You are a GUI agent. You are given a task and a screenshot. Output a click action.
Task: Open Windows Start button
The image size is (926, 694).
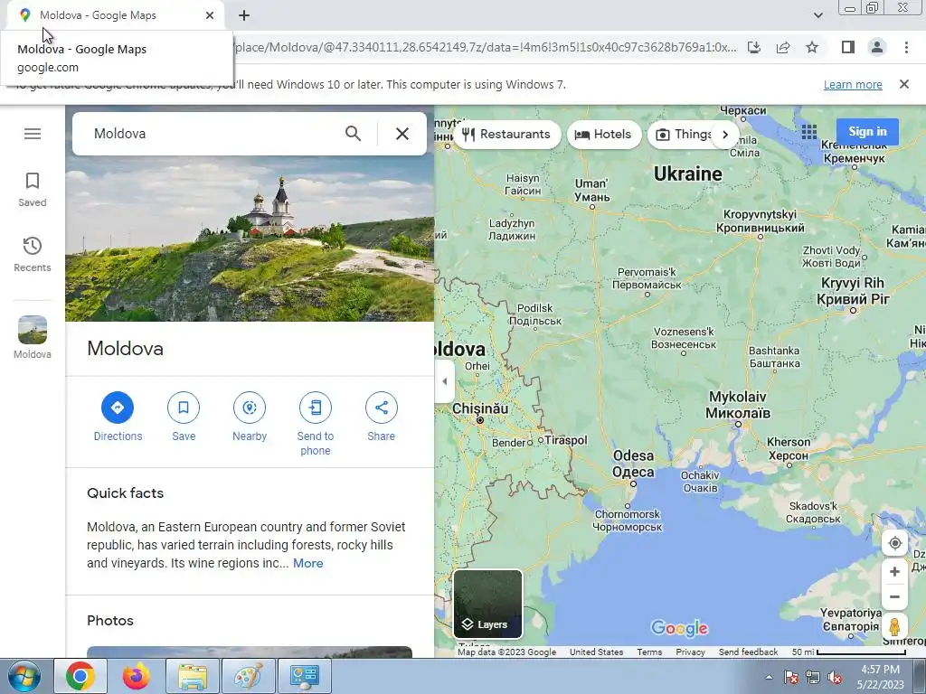pos(24,676)
